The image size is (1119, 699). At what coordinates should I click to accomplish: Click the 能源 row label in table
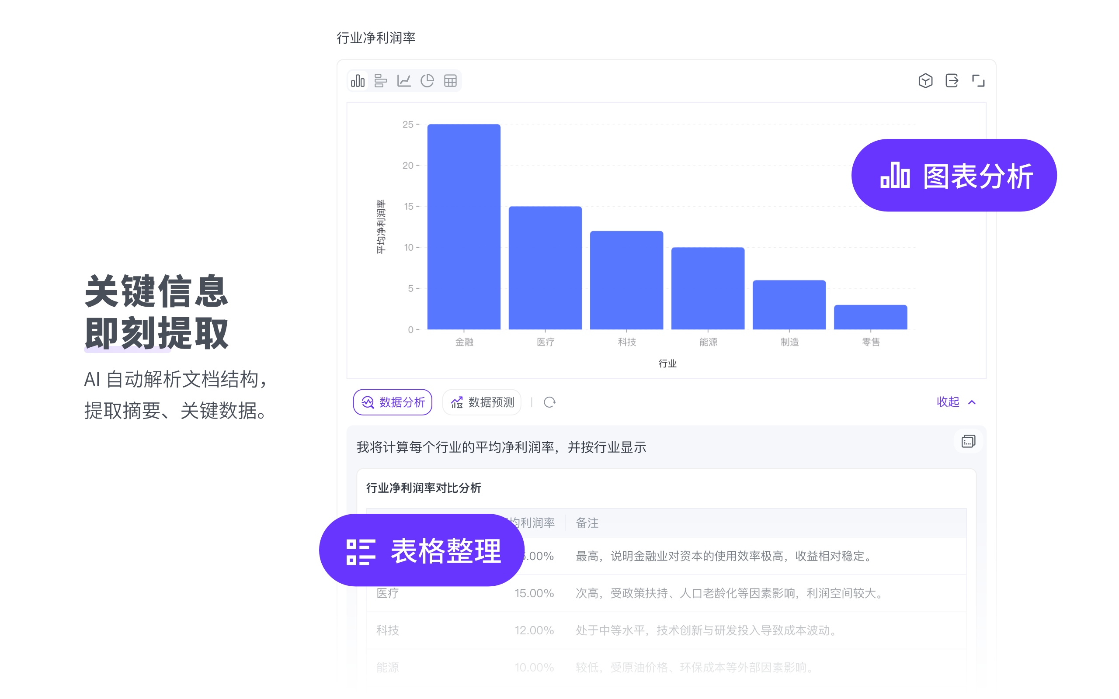click(387, 667)
